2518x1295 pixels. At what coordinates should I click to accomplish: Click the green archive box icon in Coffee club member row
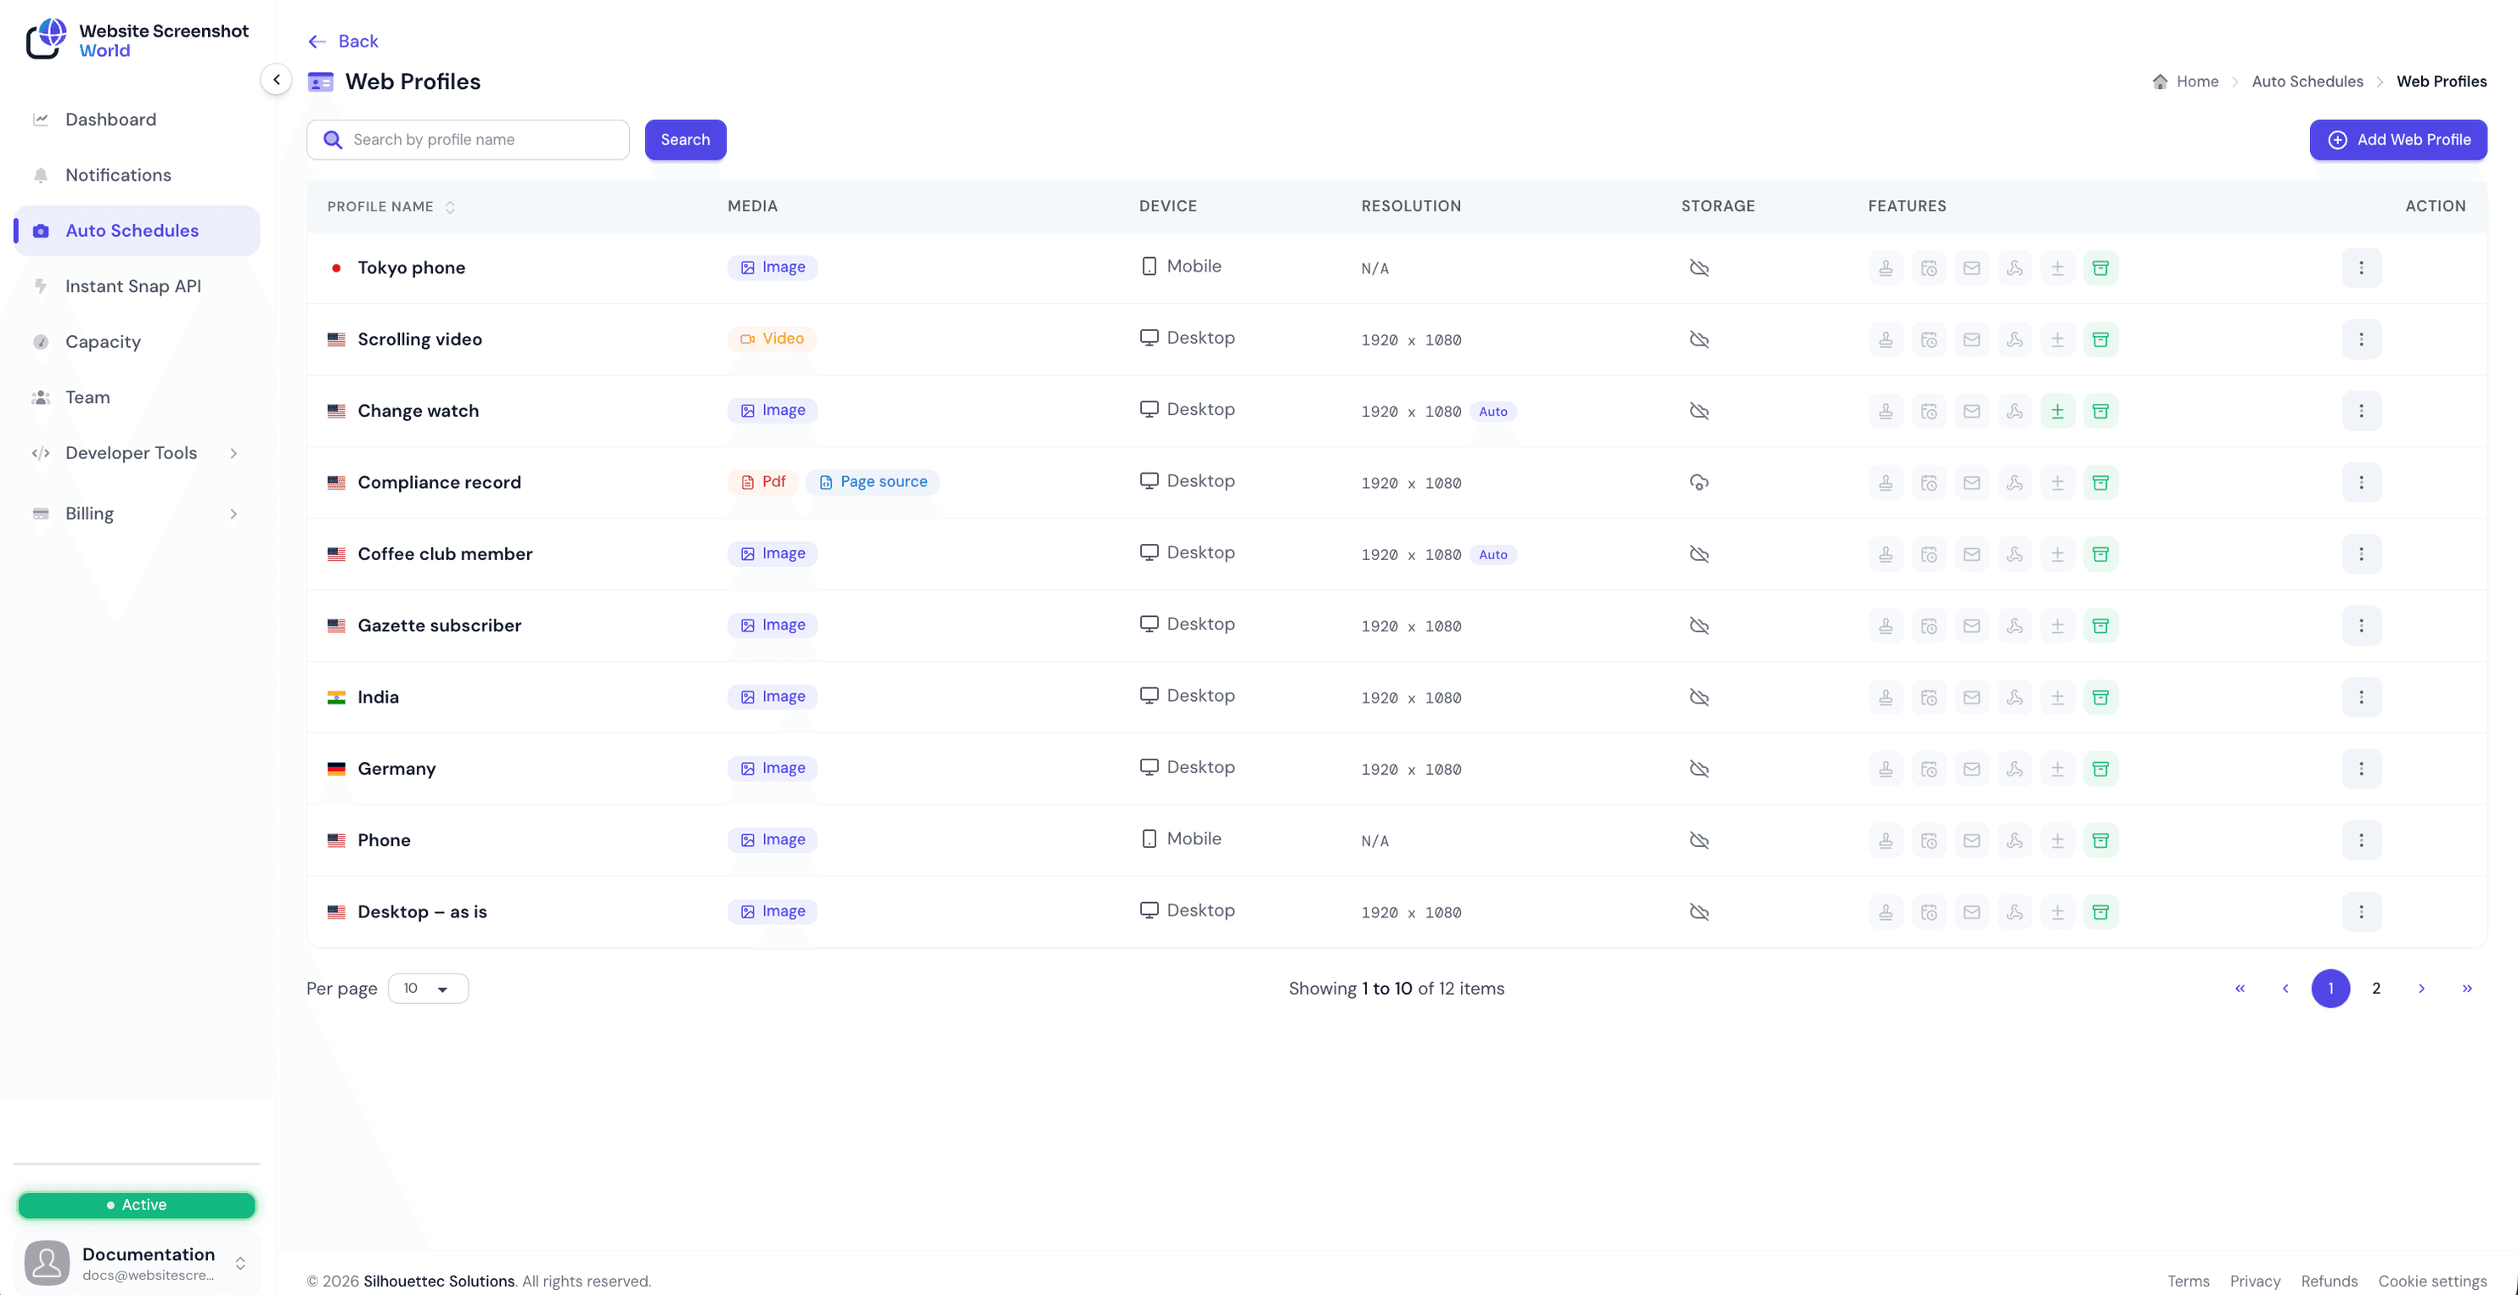(2100, 554)
